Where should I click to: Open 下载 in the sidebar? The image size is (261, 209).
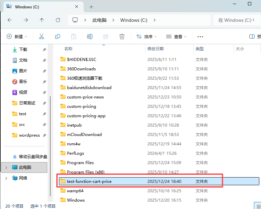pyautogui.click(x=23, y=50)
